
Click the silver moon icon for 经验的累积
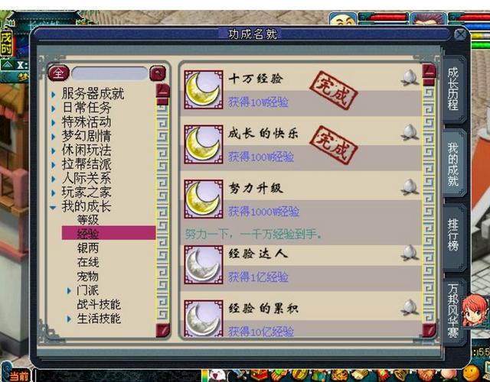click(x=204, y=319)
